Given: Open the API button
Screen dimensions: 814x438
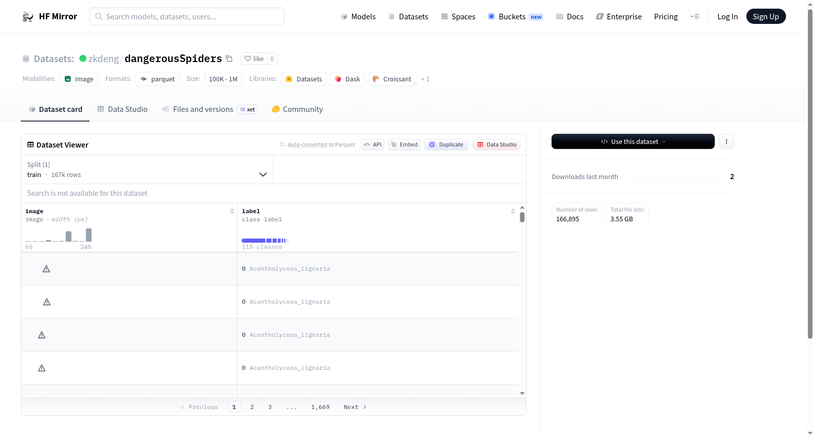Looking at the screenshot, I should [372, 144].
